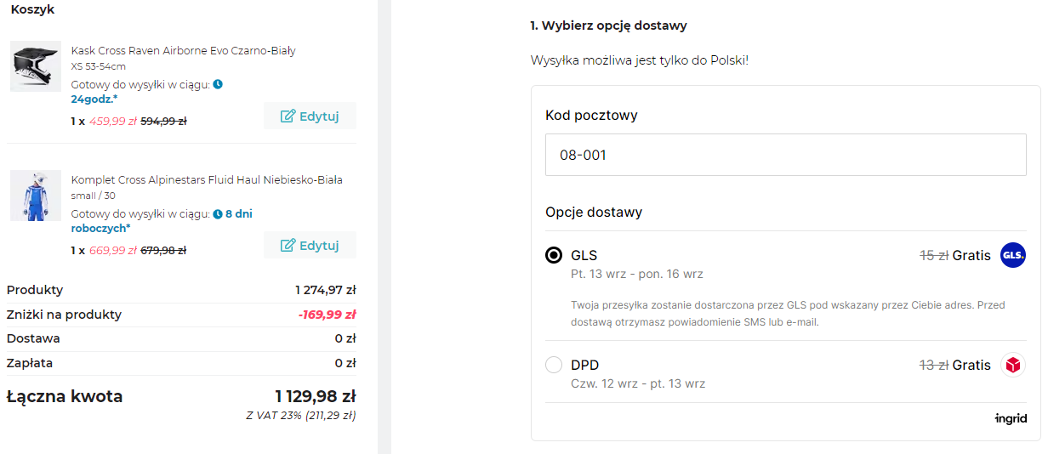Click the GLS courier logo icon
Image resolution: width=1048 pixels, height=454 pixels.
(1012, 255)
